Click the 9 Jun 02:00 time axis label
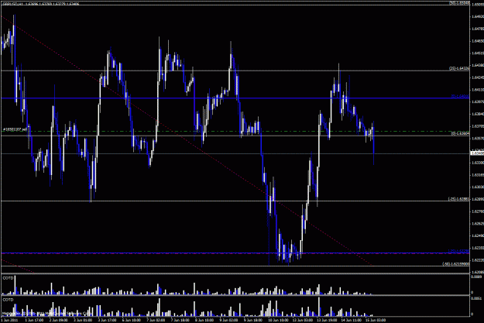The height and width of the screenshot is (323, 484). tap(229, 320)
